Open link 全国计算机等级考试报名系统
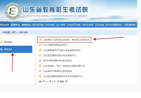141x98 pixels. coord(57,61)
